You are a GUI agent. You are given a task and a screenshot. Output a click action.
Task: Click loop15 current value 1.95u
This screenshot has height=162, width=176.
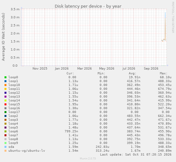tap(73, 104)
